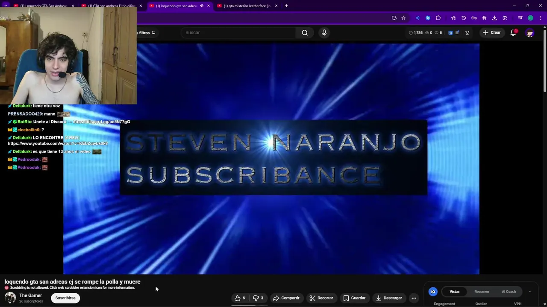Open more actions three-dot button
547x307 pixels.
(x=414, y=298)
